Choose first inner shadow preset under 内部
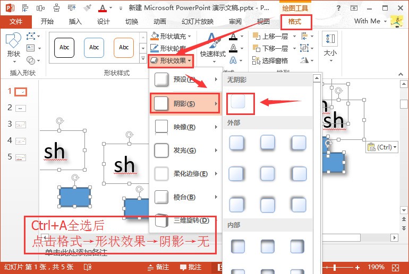409x274 pixels. [237, 246]
